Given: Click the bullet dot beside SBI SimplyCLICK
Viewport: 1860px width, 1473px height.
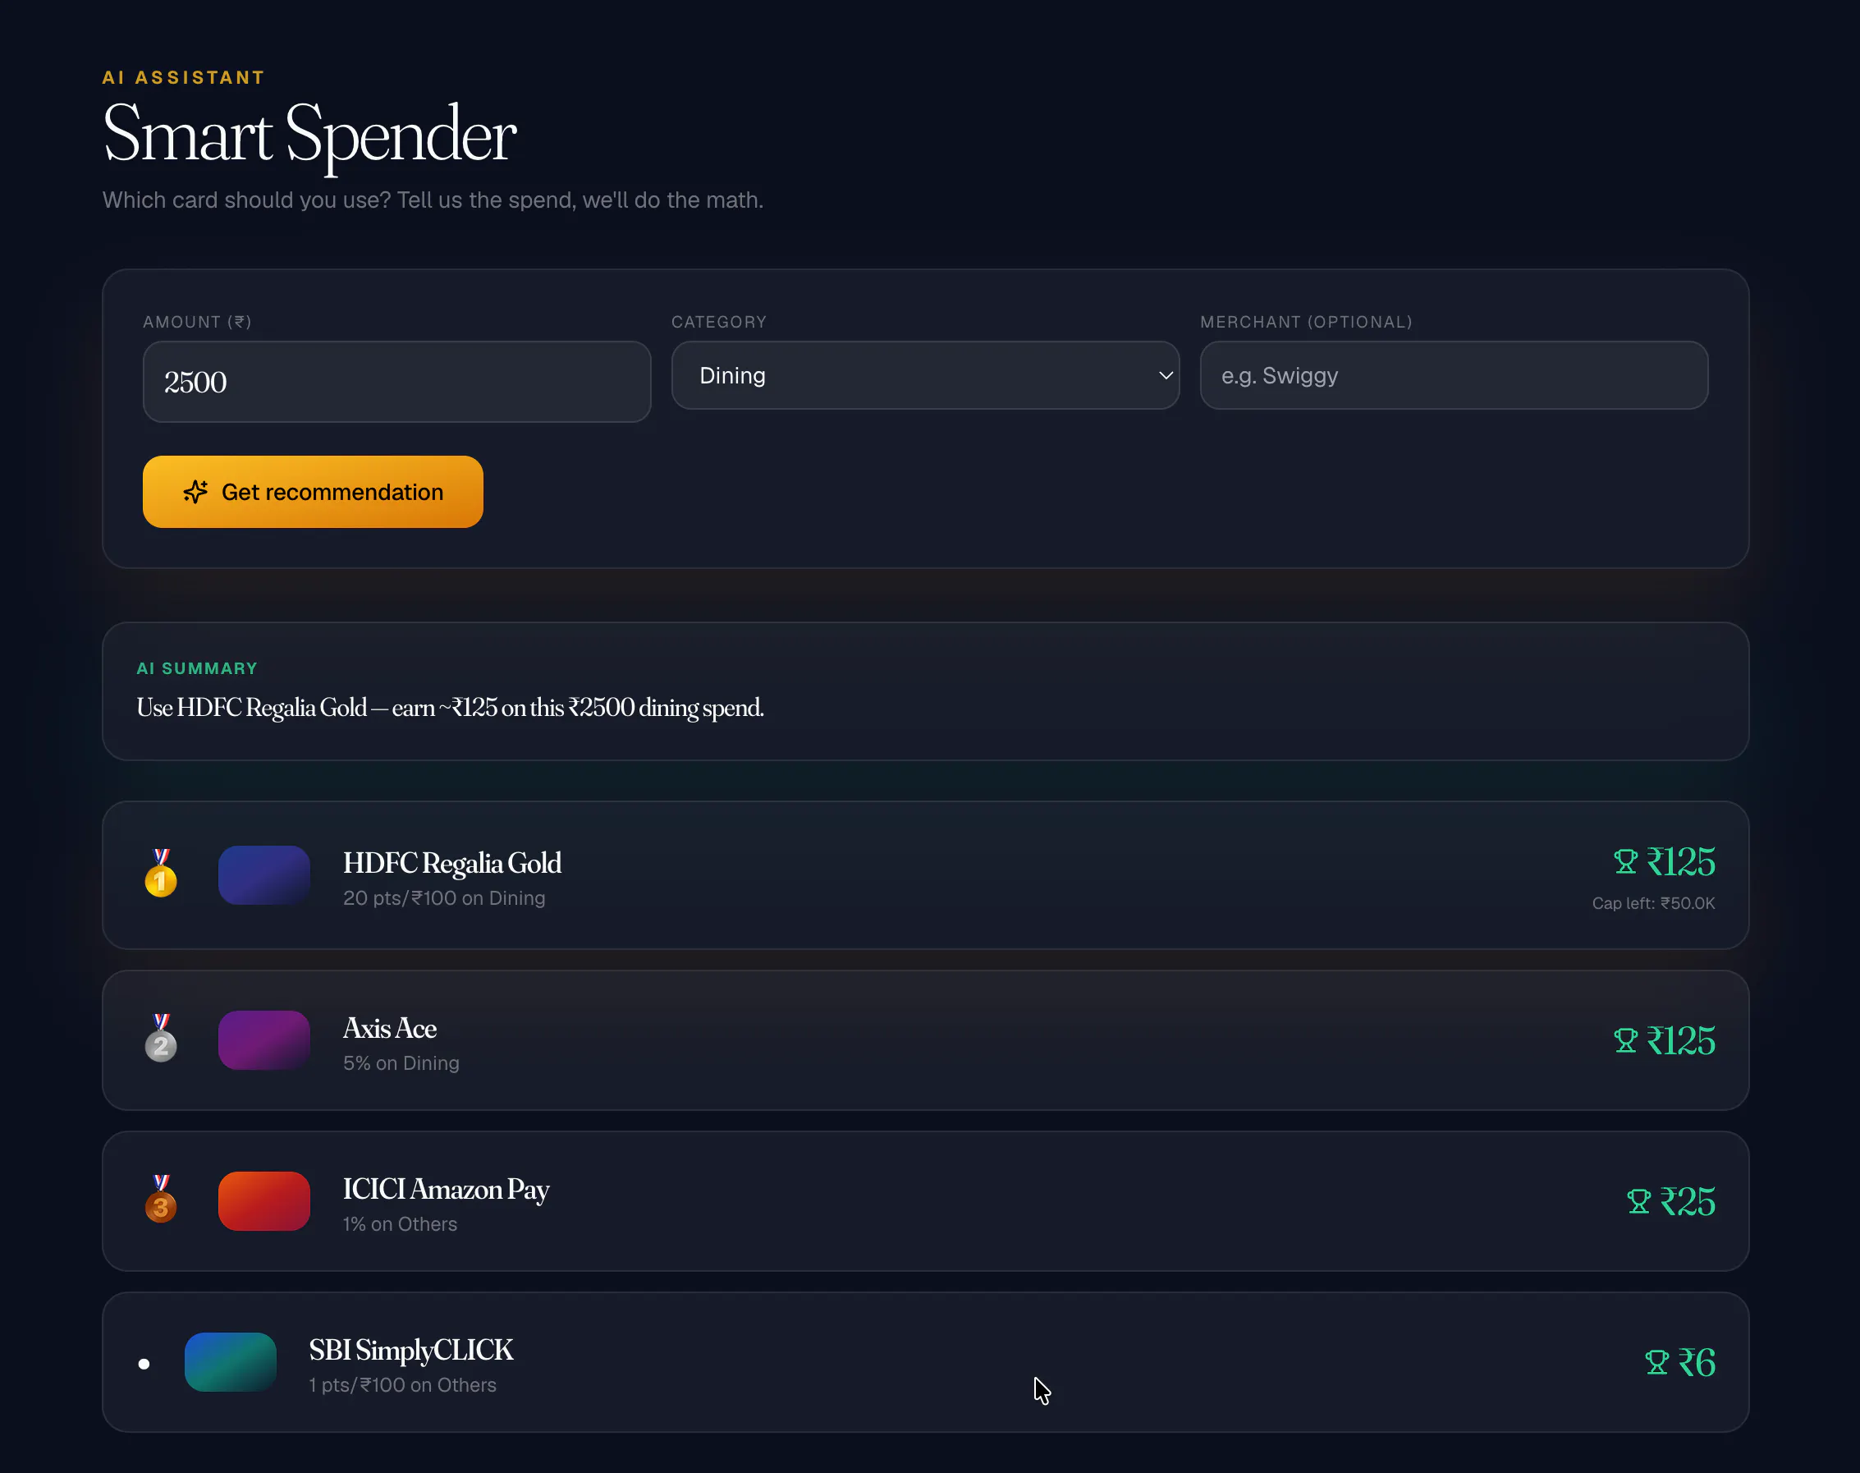Looking at the screenshot, I should tap(144, 1364).
